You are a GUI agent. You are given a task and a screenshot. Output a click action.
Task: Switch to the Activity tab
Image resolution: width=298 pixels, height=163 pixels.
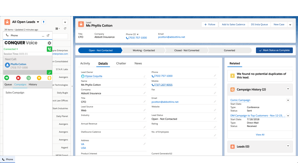pyautogui.click(x=85, y=63)
